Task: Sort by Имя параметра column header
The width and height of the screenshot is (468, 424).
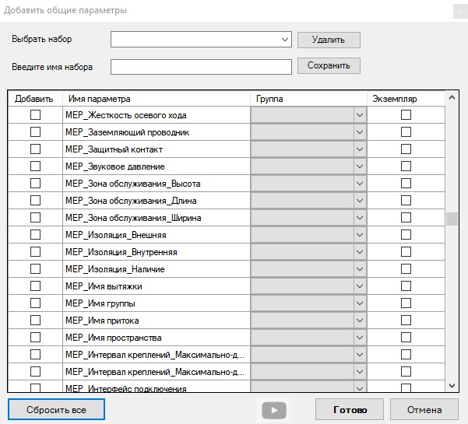Action: point(156,99)
